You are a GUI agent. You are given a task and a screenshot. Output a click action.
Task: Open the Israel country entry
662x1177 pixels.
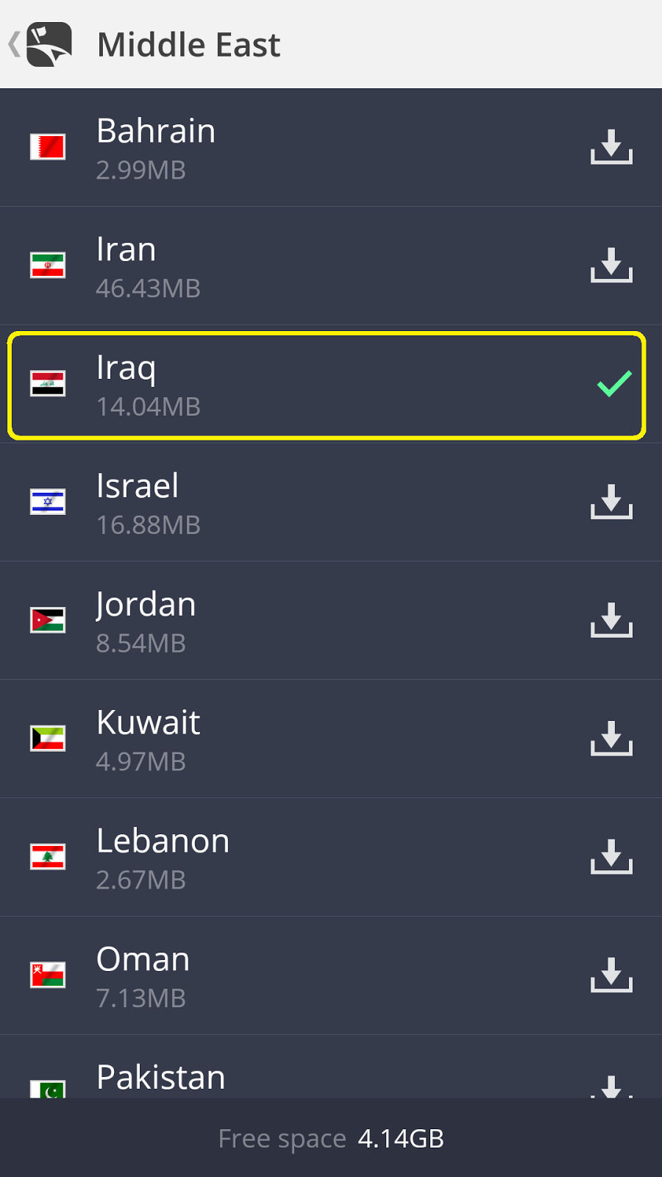331,502
